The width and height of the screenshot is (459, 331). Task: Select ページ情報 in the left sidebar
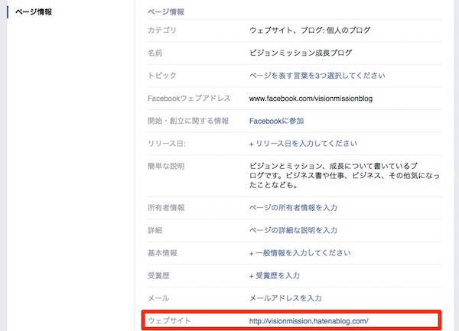34,12
